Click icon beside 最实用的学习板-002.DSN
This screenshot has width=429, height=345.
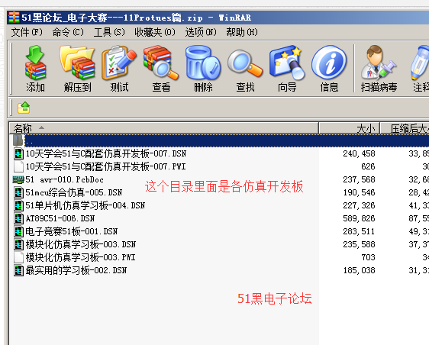pyautogui.click(x=18, y=270)
